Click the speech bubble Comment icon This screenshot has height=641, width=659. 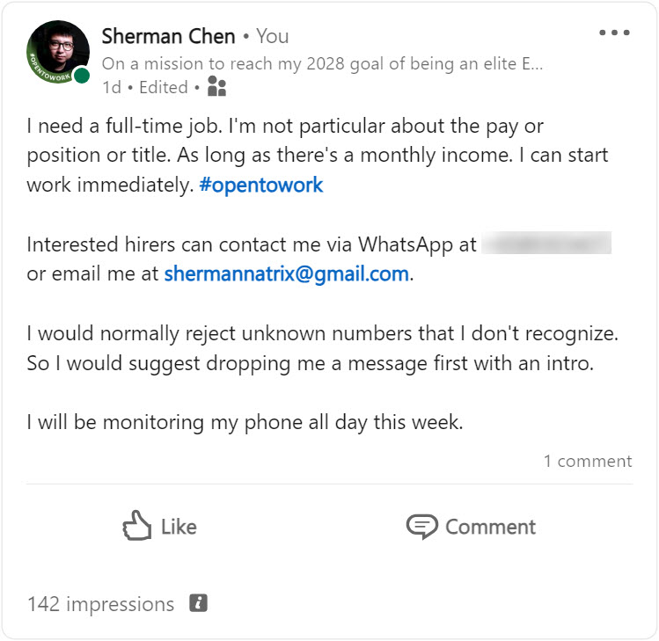click(421, 527)
